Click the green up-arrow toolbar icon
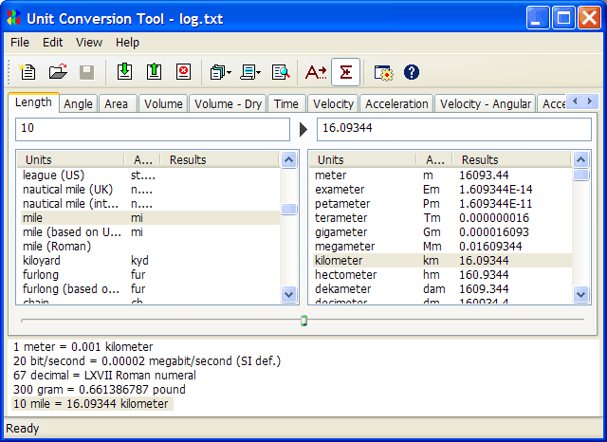 pos(154,71)
